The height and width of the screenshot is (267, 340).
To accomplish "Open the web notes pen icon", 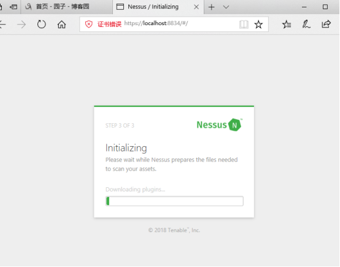I will (x=306, y=25).
